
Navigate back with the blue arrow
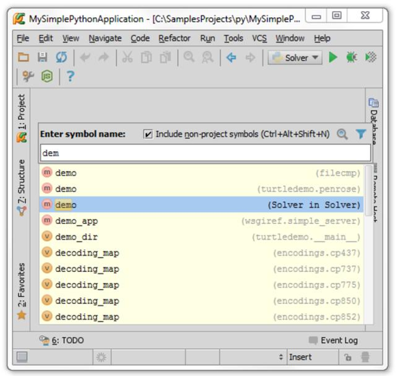[231, 58]
